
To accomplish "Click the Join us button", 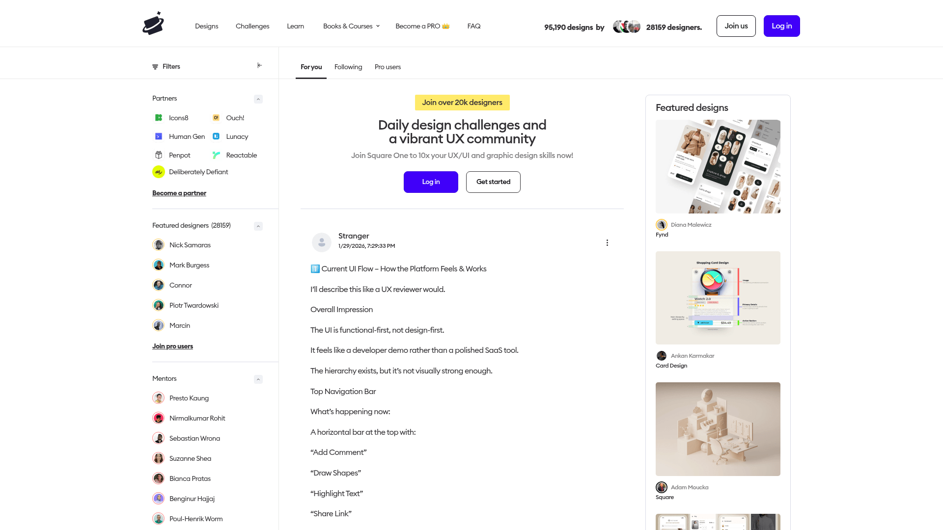I will pyautogui.click(x=736, y=26).
